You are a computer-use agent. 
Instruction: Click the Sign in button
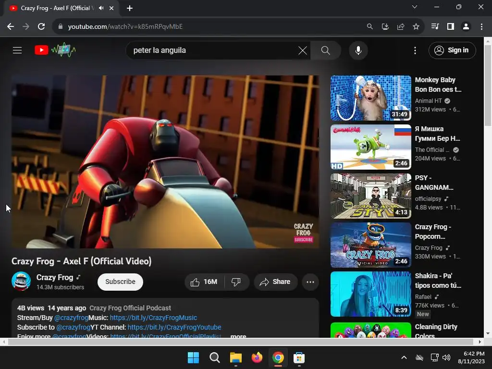click(452, 50)
